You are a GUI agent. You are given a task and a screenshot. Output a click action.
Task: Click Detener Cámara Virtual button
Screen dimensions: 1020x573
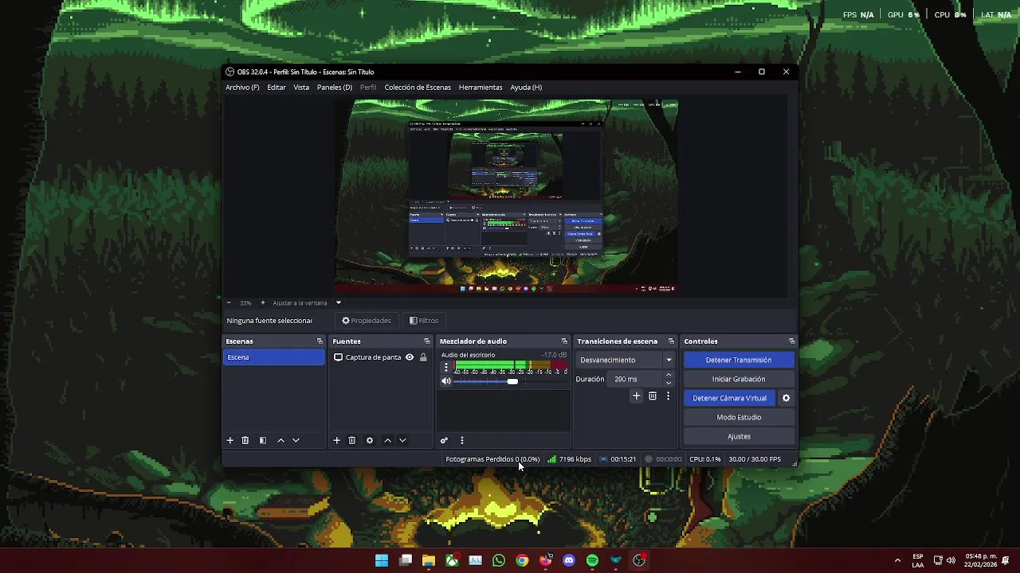[x=730, y=398]
